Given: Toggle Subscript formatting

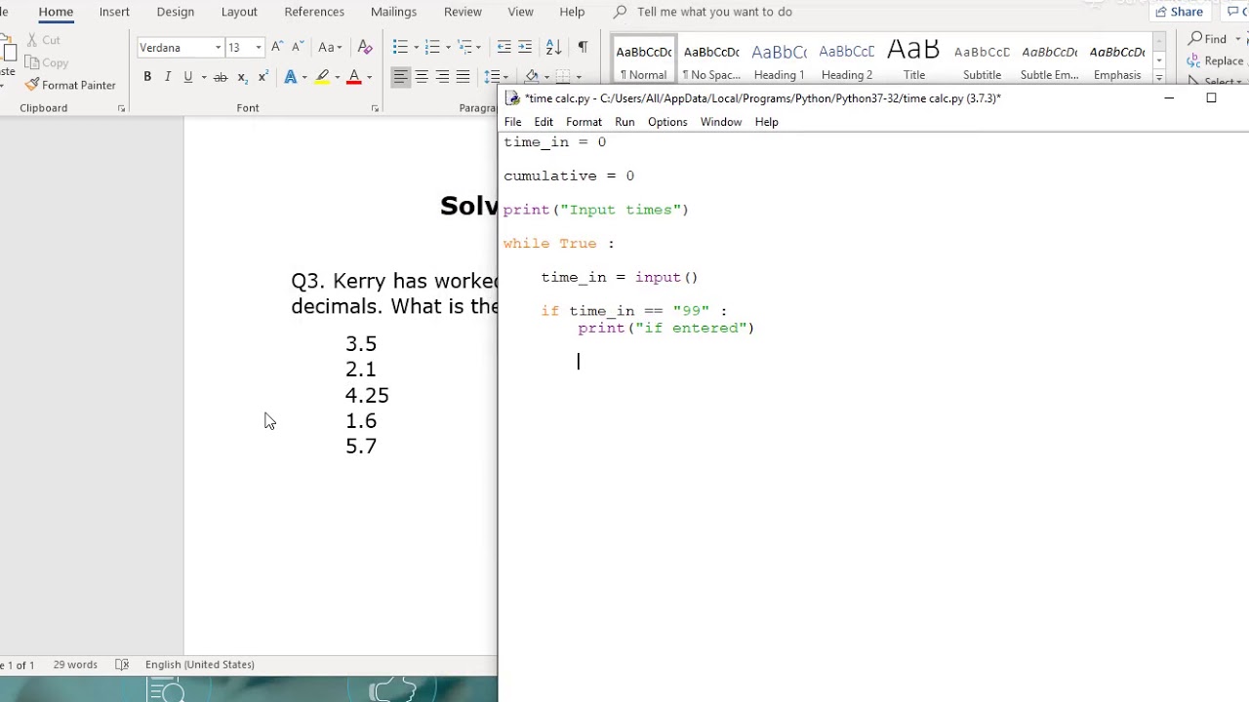Looking at the screenshot, I should 242,77.
